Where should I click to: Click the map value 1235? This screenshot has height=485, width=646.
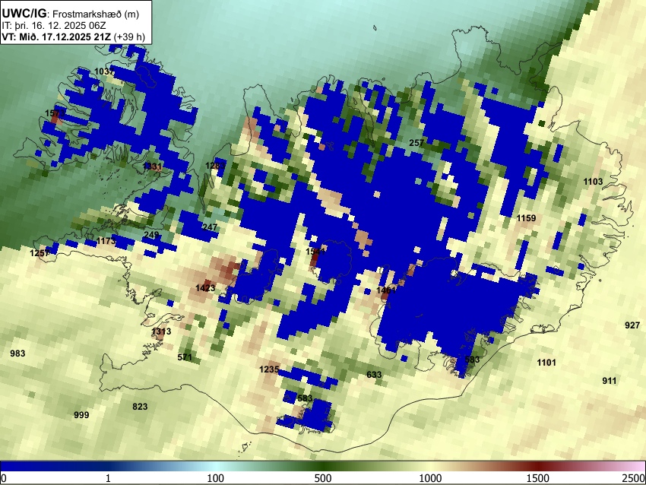pos(269,369)
